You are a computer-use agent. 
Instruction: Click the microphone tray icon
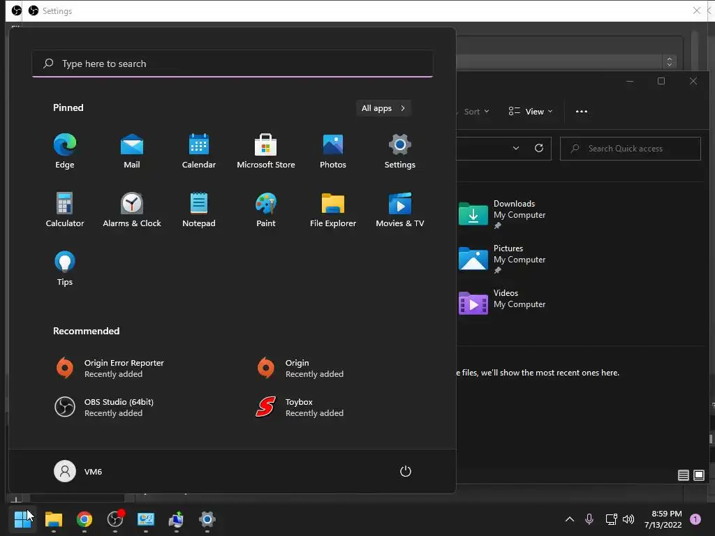click(589, 519)
